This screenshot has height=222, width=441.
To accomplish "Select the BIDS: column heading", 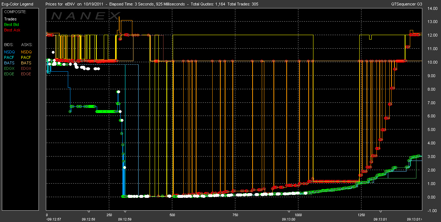I will coord(9,45).
